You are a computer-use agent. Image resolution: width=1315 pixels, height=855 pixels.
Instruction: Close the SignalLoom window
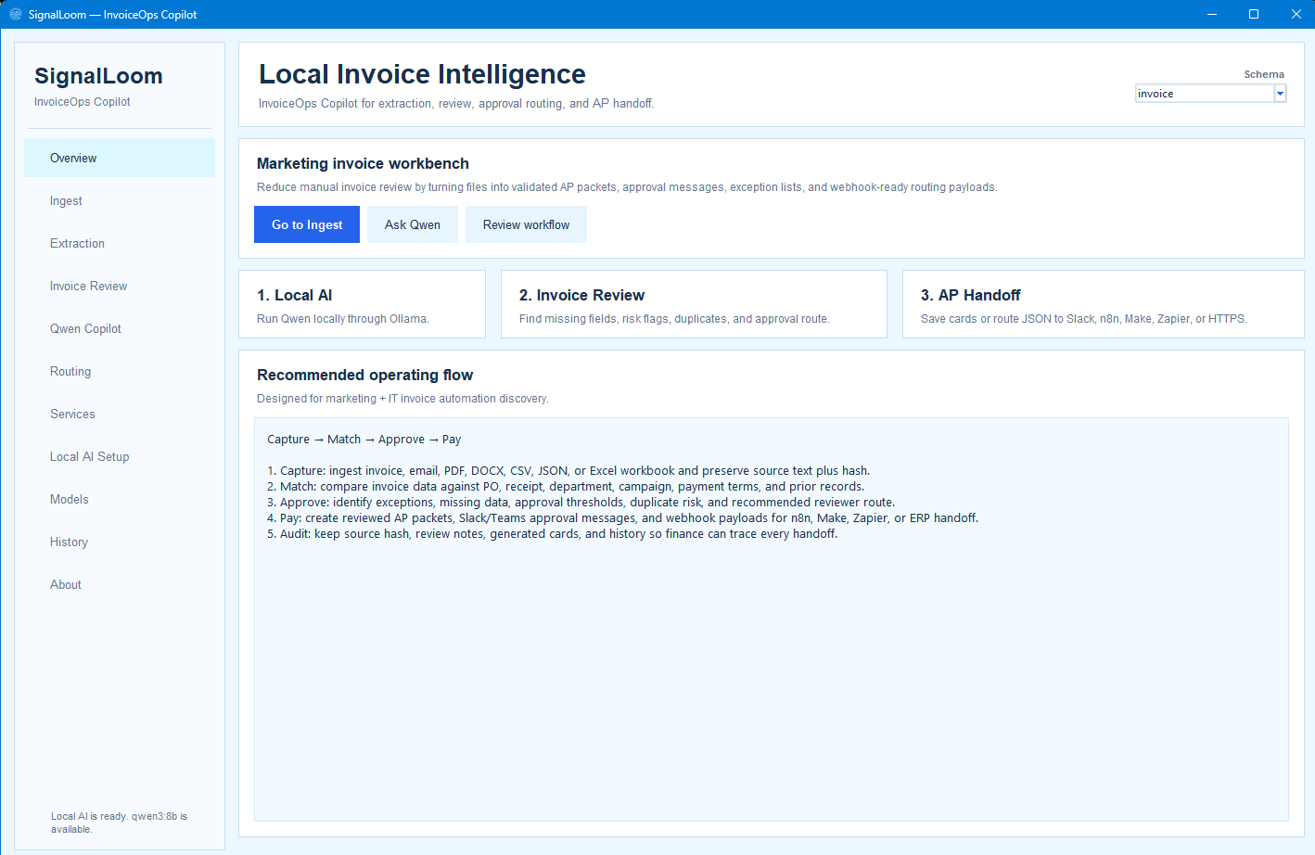pyautogui.click(x=1296, y=14)
